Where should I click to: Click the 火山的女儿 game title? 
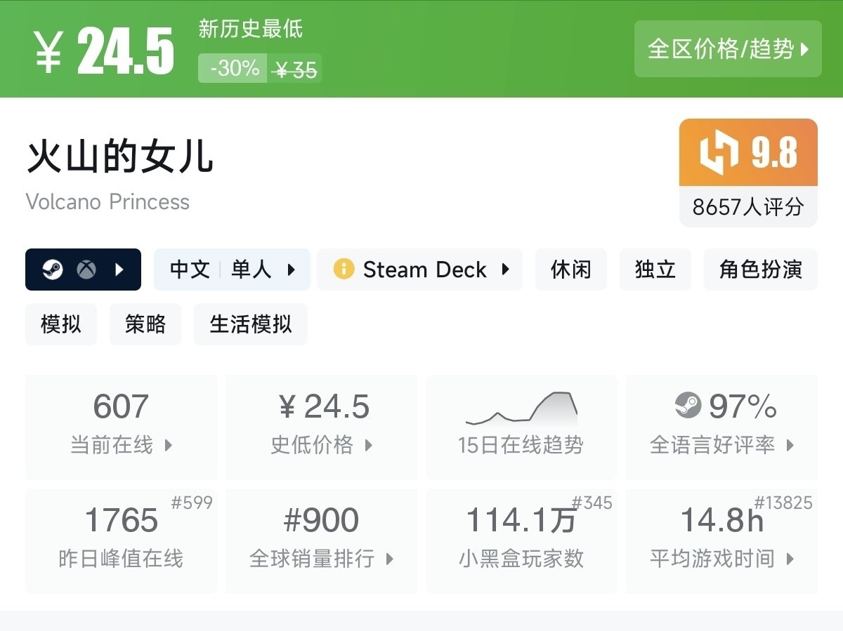tap(120, 157)
